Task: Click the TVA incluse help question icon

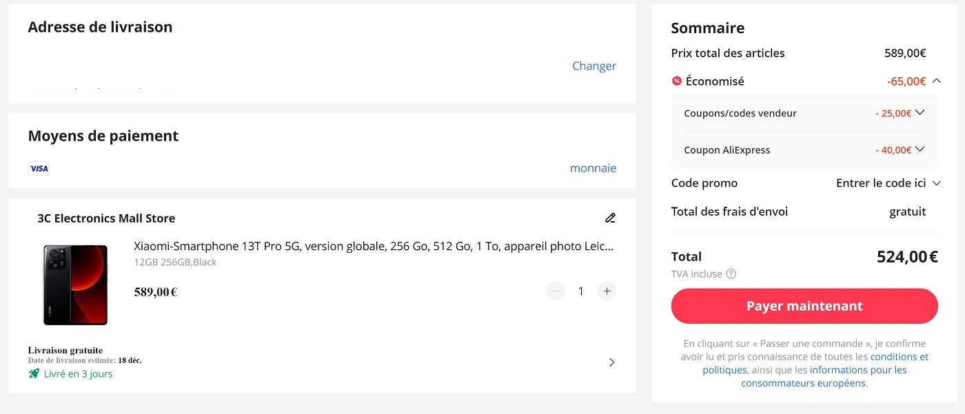Action: pyautogui.click(x=731, y=274)
